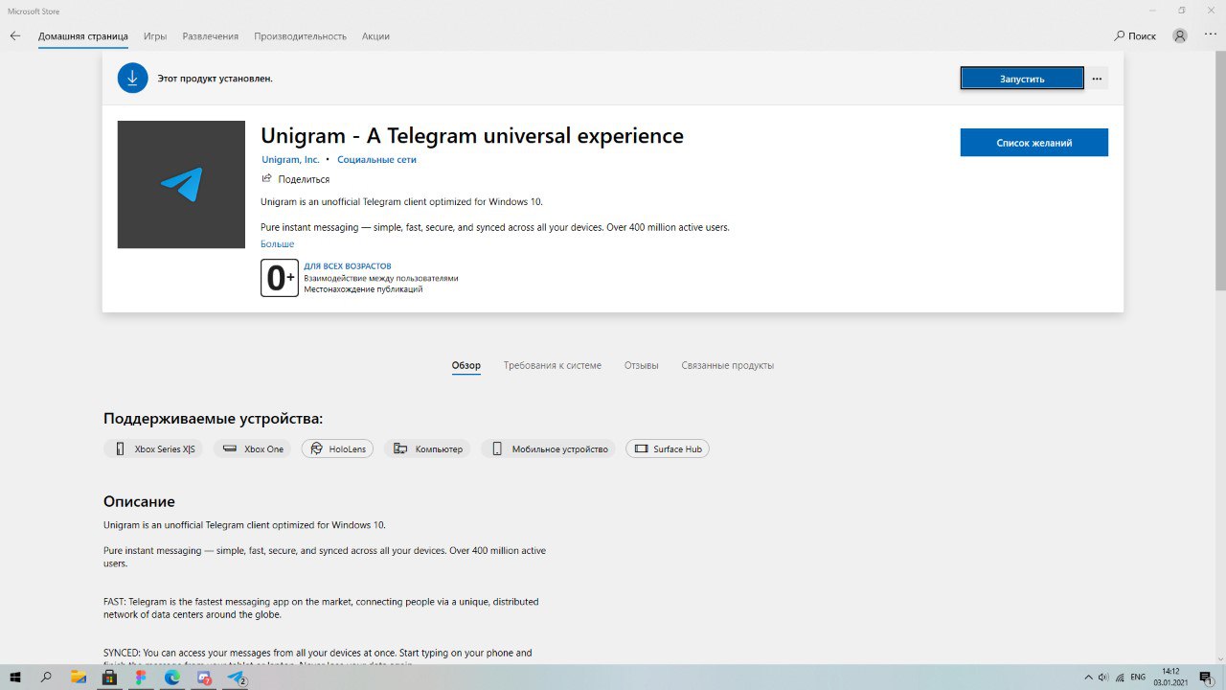The image size is (1226, 690).
Task: Click the back arrow in Microsoft Store
Action: 14,36
